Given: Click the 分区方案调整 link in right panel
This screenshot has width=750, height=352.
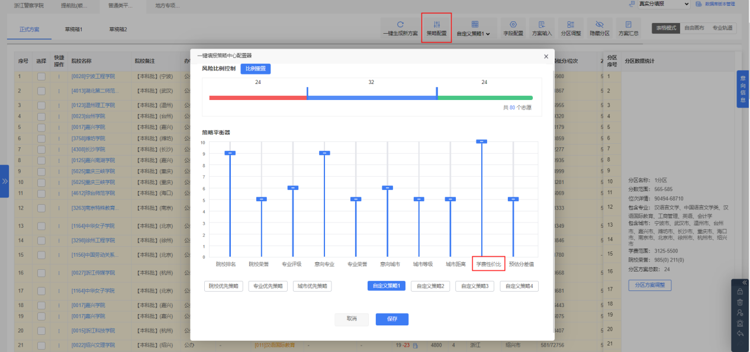Looking at the screenshot, I should [649, 285].
